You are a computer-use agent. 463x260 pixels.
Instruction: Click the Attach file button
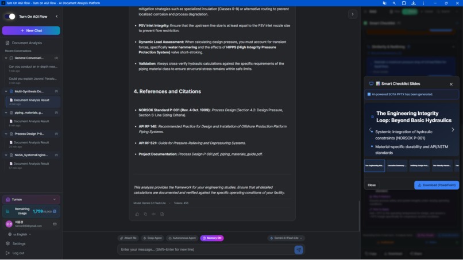[x=129, y=238]
